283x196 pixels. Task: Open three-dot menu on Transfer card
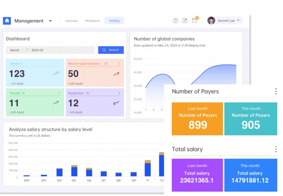click(58, 93)
